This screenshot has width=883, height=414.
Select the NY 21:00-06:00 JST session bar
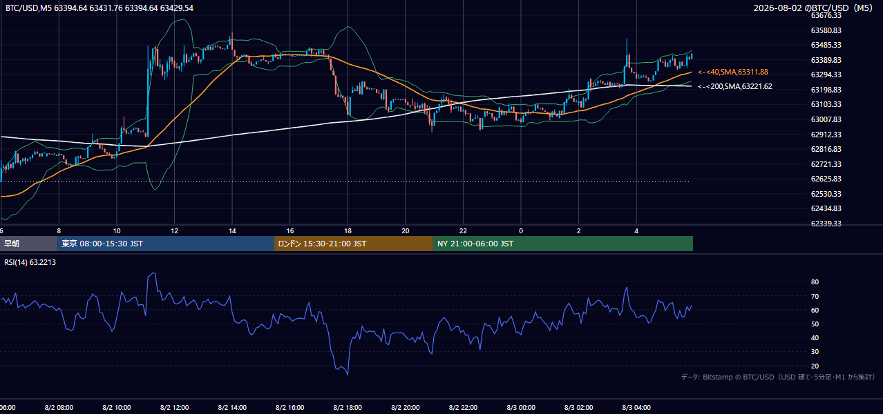(563, 244)
